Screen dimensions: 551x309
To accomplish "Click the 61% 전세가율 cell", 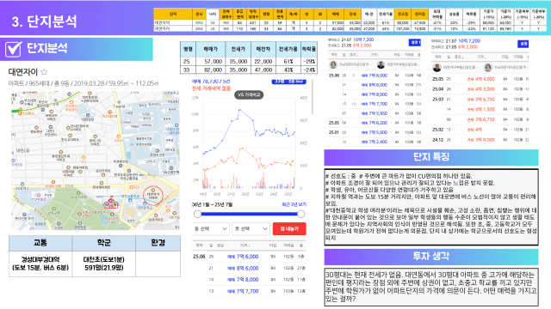I will [x=288, y=61].
